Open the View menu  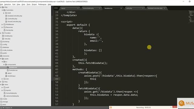pos(18,5)
